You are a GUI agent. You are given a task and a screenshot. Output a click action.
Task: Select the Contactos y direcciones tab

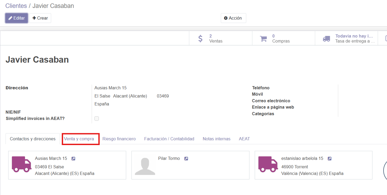click(x=33, y=139)
